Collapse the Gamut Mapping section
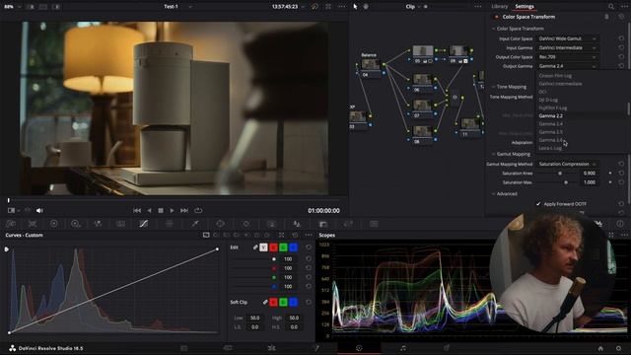 pos(494,154)
